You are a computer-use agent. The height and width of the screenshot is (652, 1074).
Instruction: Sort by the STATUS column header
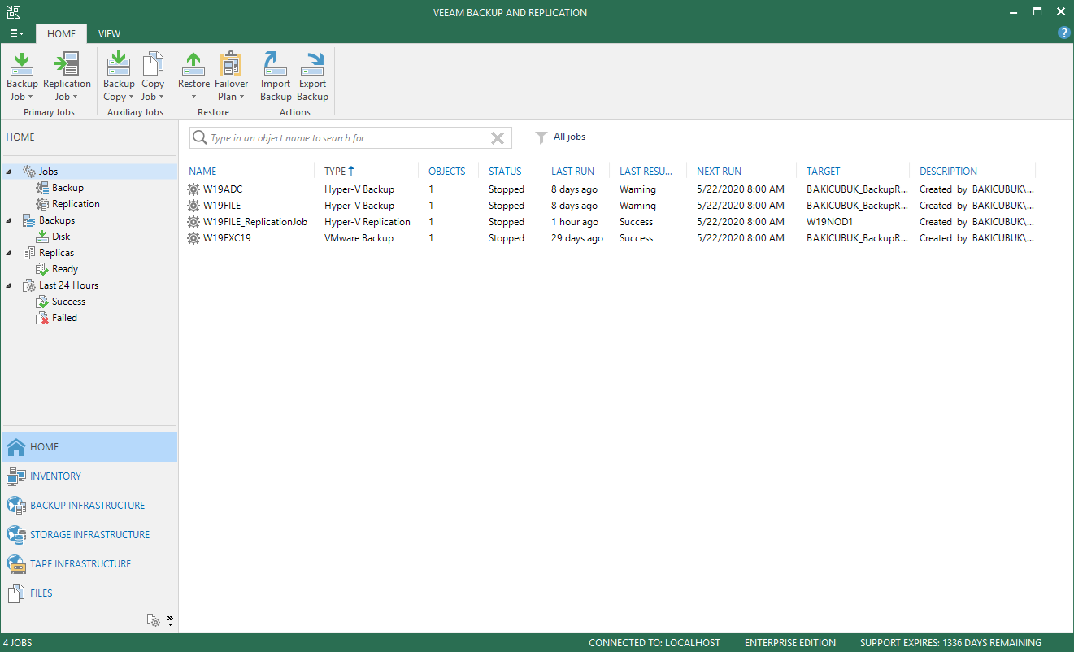(x=505, y=172)
